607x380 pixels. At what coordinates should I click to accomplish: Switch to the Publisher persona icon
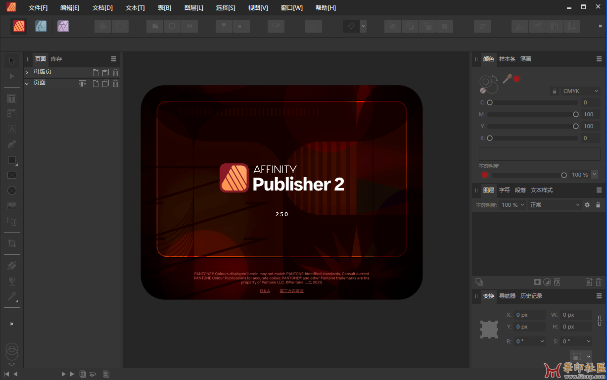19,26
